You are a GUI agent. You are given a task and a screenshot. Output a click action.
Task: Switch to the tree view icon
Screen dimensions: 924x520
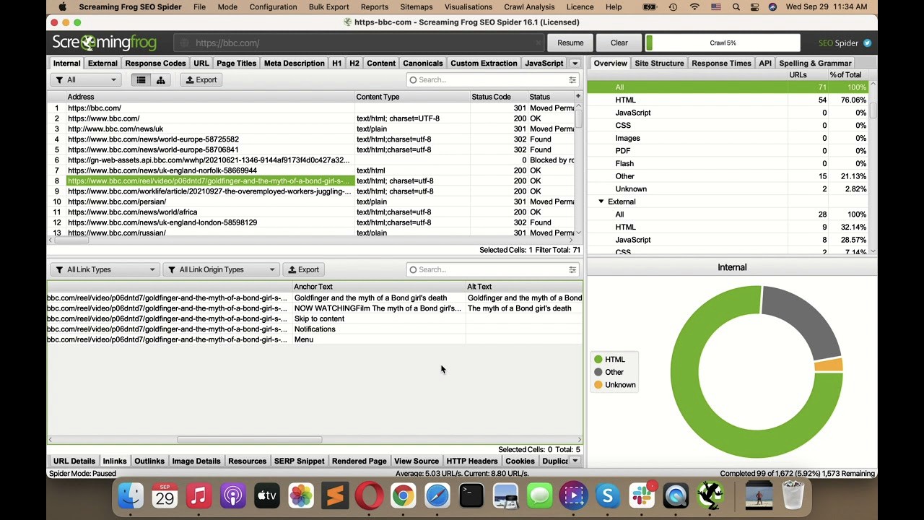(160, 79)
